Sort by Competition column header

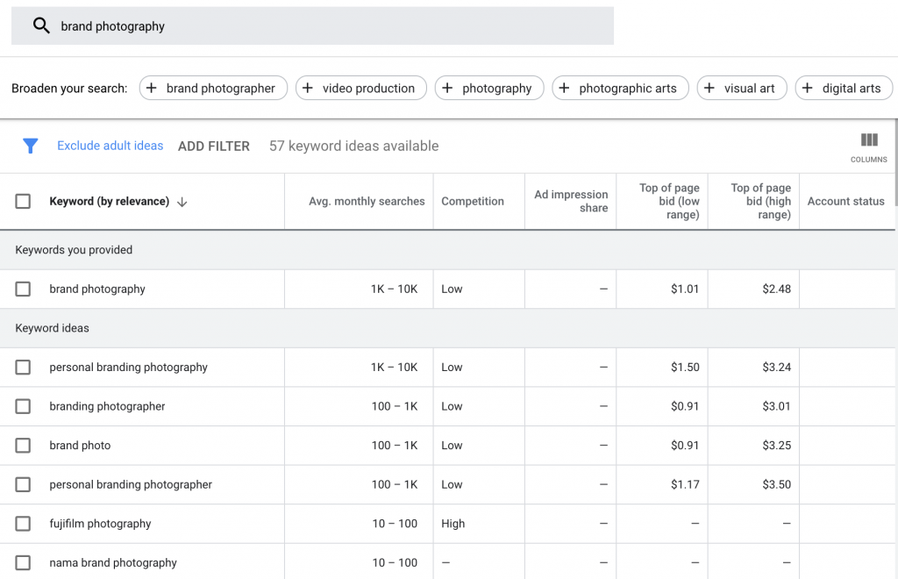click(473, 202)
